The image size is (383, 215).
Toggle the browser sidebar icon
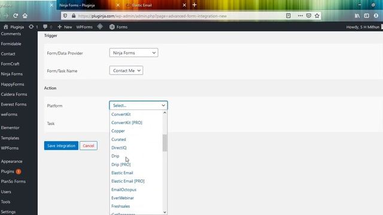367,16
